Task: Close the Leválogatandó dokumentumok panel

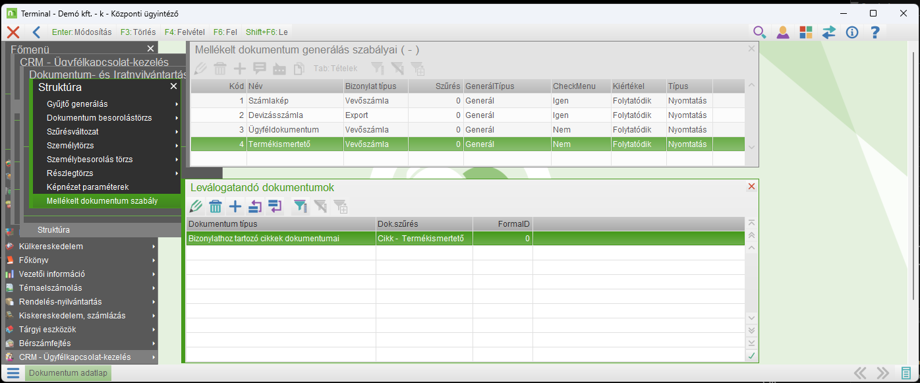Action: pos(751,187)
